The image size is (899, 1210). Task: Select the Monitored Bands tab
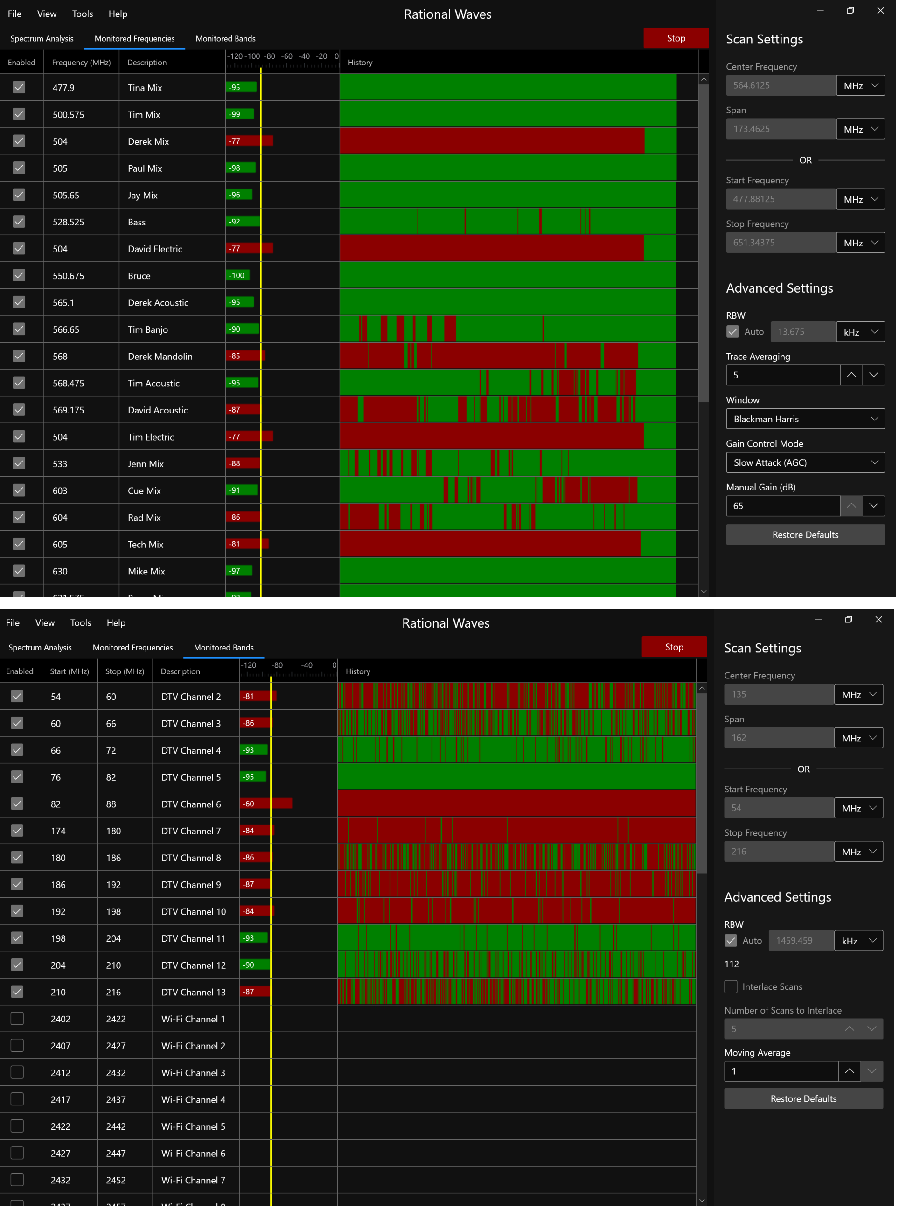223,647
